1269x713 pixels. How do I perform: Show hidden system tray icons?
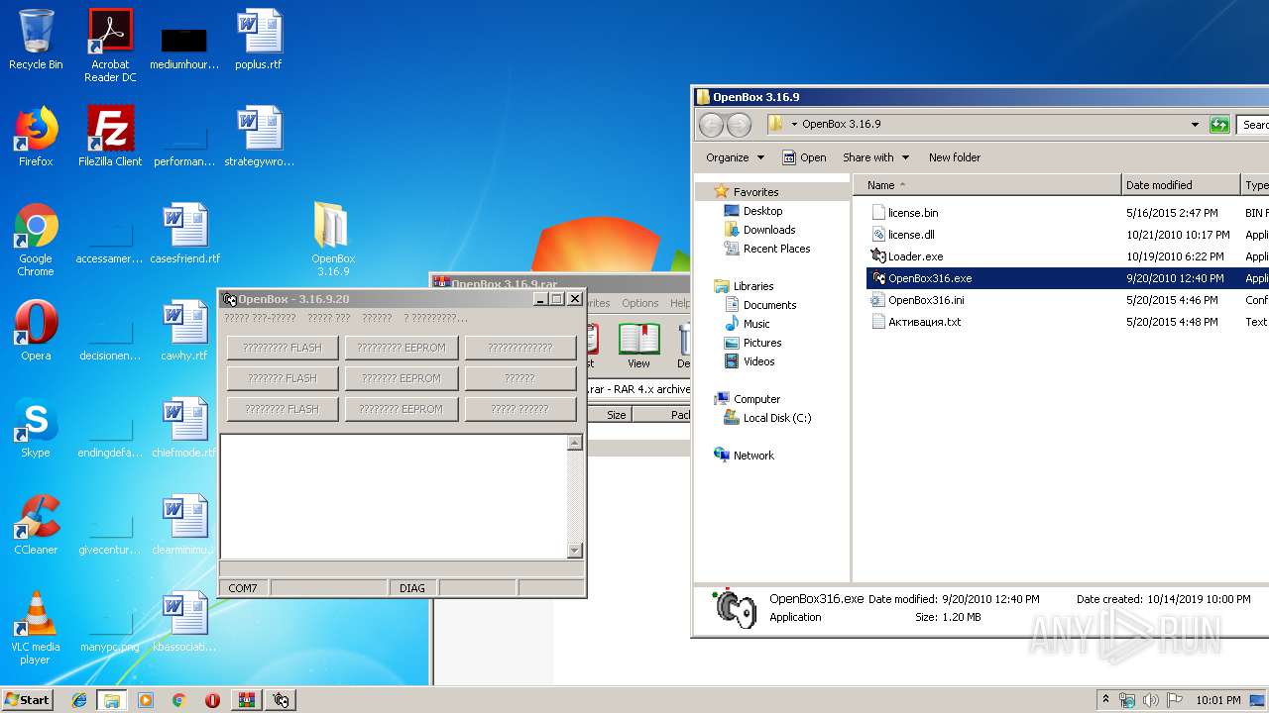[x=1105, y=700]
